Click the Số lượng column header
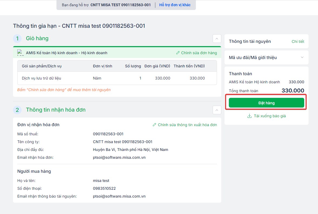The height and width of the screenshot is (214, 318). (x=133, y=66)
